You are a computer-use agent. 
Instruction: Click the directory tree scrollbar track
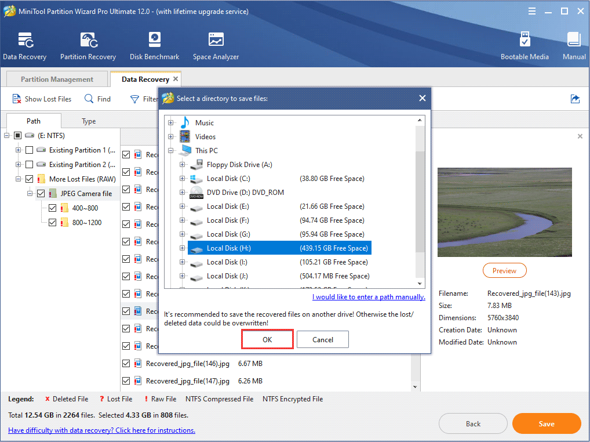[x=420, y=203]
